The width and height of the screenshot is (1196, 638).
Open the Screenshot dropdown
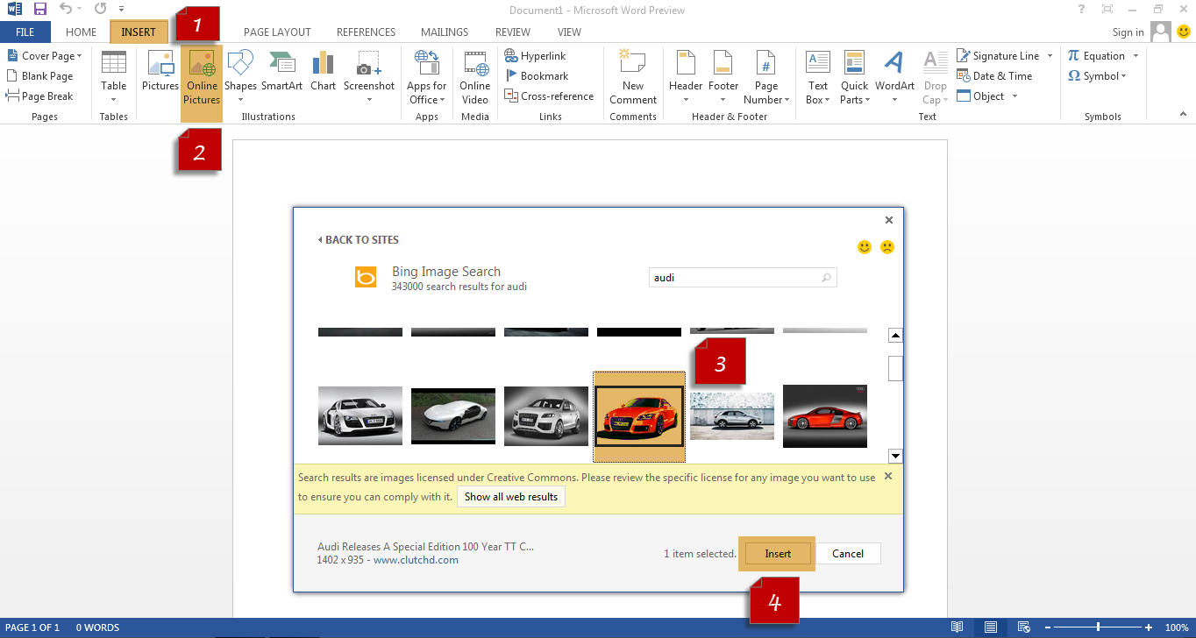point(369,77)
